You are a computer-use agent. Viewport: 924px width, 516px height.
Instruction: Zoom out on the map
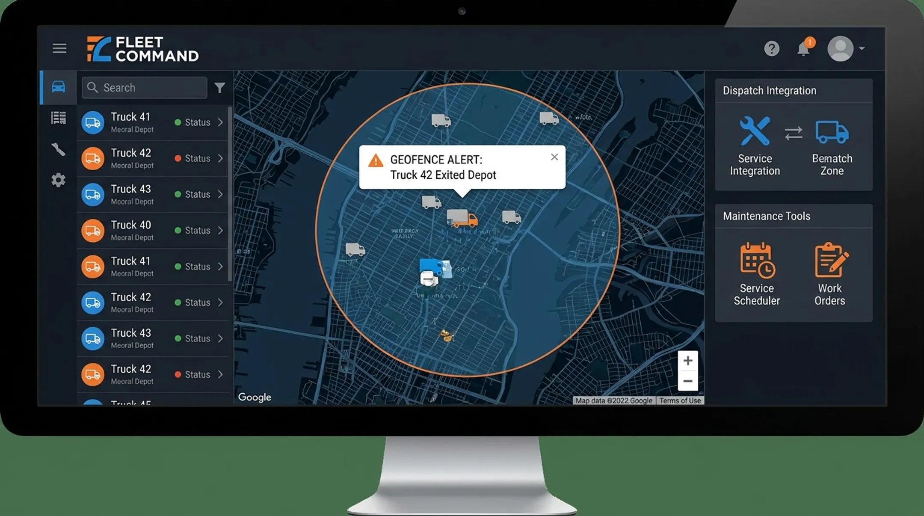pos(688,381)
